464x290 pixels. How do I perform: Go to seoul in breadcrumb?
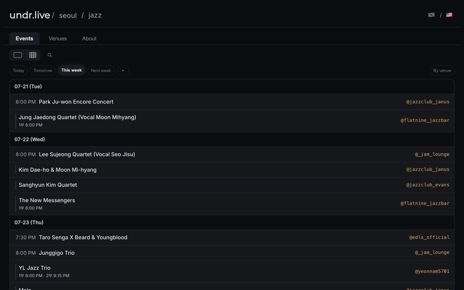68,15
